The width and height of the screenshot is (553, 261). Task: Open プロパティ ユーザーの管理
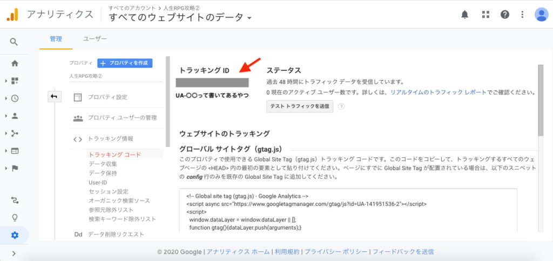pyautogui.click(x=123, y=118)
